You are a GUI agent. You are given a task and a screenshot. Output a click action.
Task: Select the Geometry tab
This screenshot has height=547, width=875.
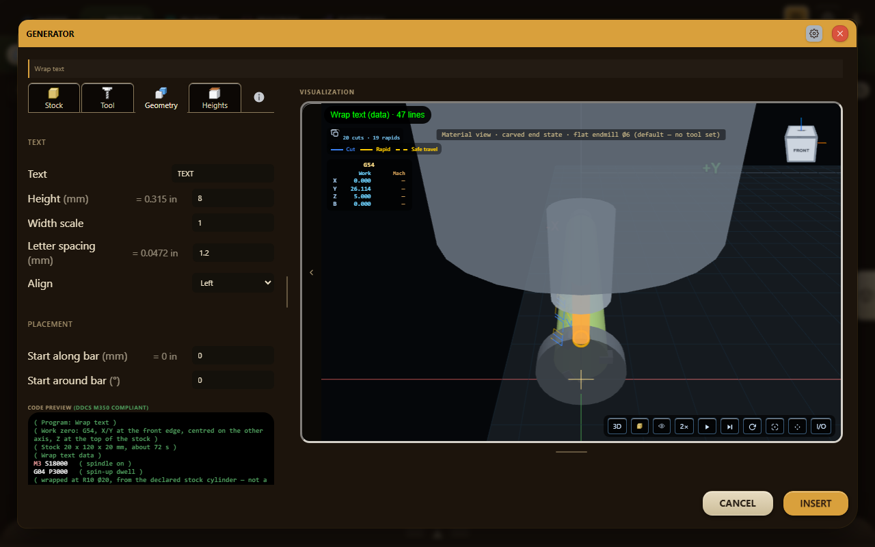coord(161,98)
